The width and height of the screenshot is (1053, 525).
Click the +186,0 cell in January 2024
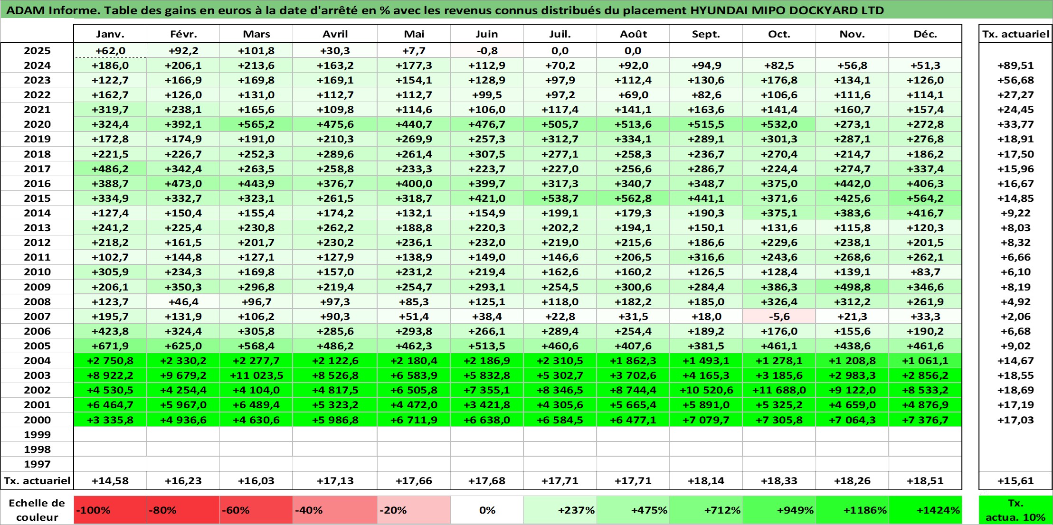110,66
